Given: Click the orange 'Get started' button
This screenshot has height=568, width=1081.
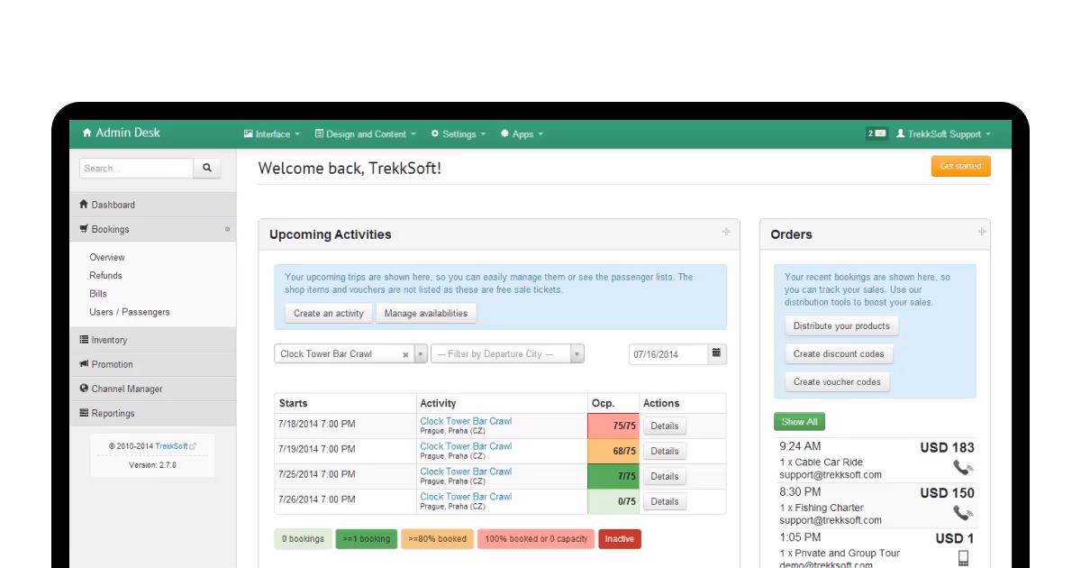Looking at the screenshot, I should pos(960,166).
